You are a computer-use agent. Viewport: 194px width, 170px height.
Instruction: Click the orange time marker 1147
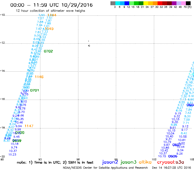pos(29,126)
